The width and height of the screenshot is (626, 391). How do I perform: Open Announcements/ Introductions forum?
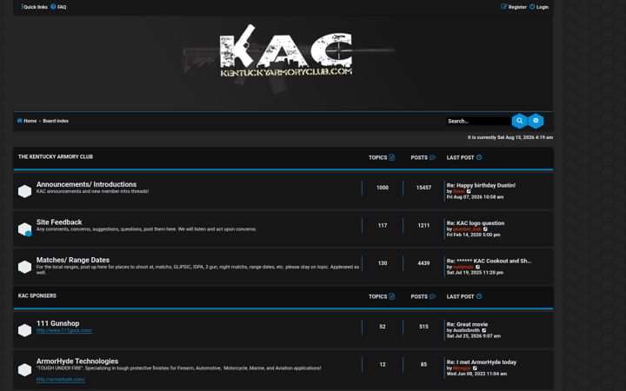(x=86, y=184)
